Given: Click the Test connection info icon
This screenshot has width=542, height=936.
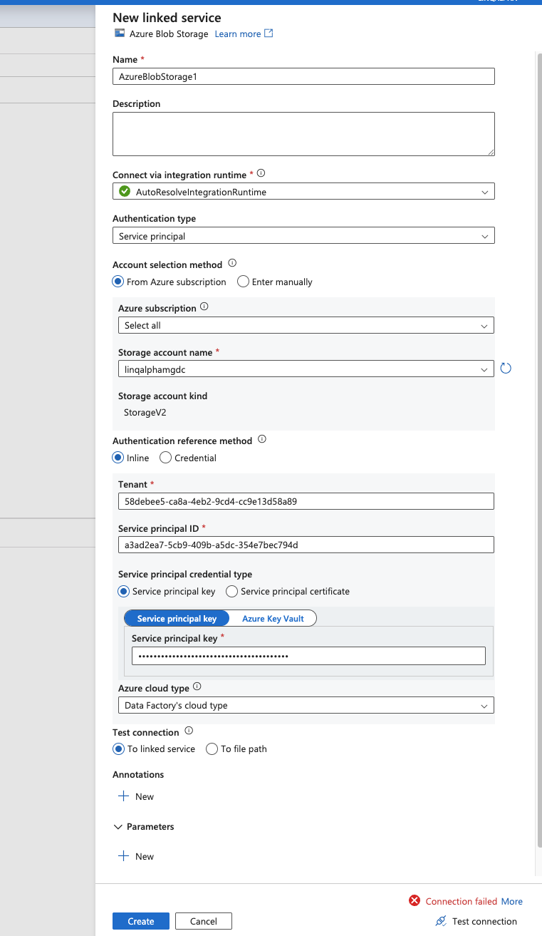Looking at the screenshot, I should [189, 731].
